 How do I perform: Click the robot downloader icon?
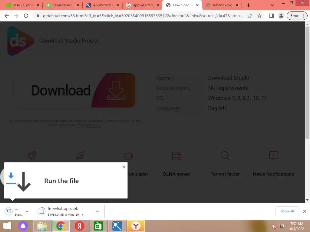(128, 156)
